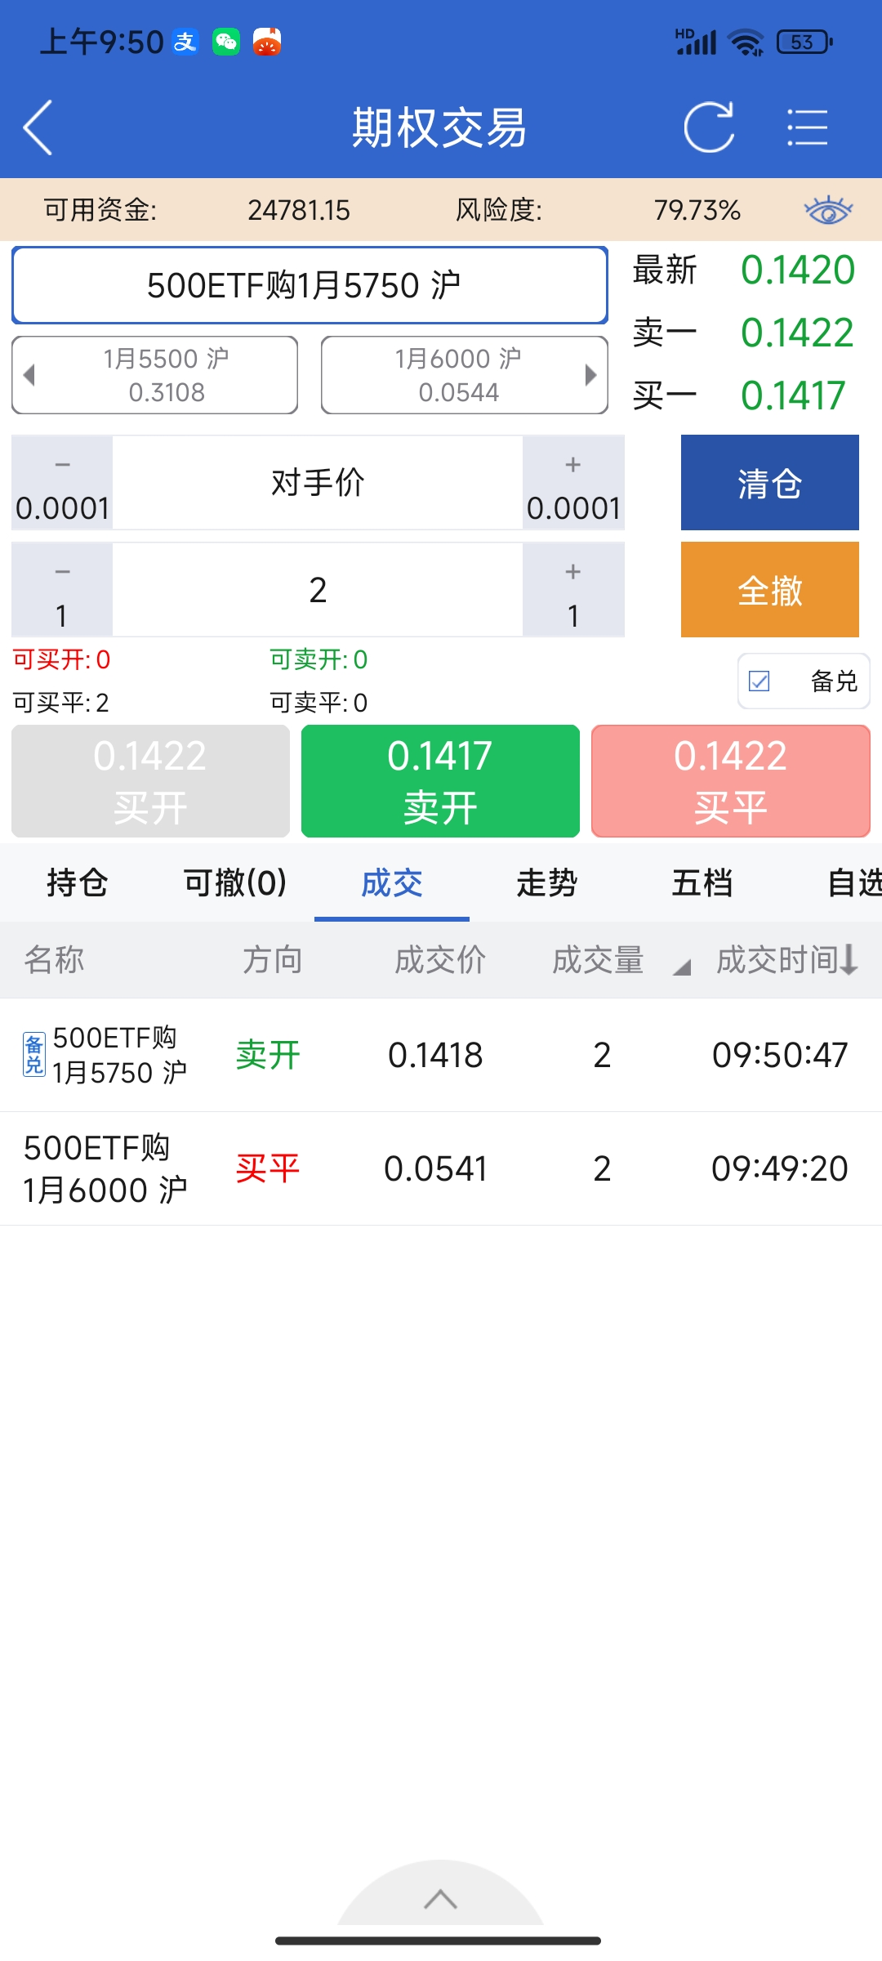
Task: Switch to next contract 1月6000
Action: (464, 375)
